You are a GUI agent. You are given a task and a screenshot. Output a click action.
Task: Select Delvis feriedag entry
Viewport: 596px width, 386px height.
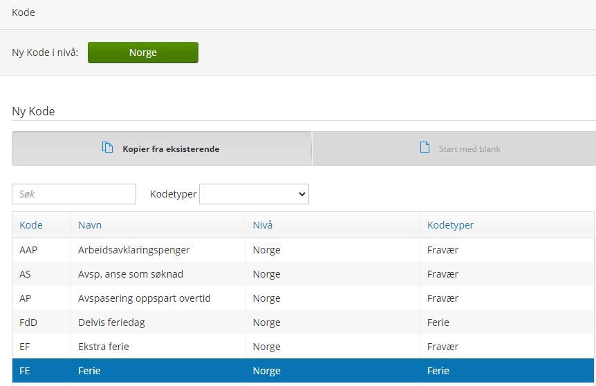tap(111, 322)
